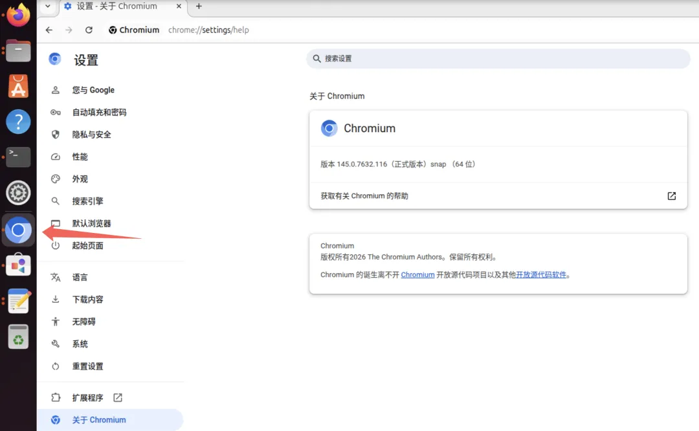The height and width of the screenshot is (431, 699).
Task: Click the key icon beside 自动填充和密码
Action: click(x=55, y=113)
